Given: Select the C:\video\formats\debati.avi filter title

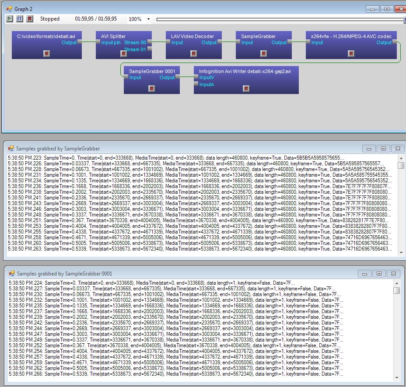Looking at the screenshot, I should click(x=46, y=36).
